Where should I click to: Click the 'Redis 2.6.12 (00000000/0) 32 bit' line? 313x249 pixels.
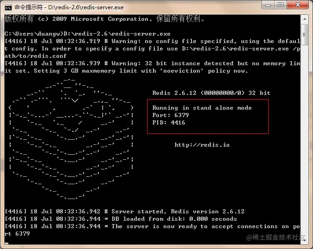pos(211,93)
